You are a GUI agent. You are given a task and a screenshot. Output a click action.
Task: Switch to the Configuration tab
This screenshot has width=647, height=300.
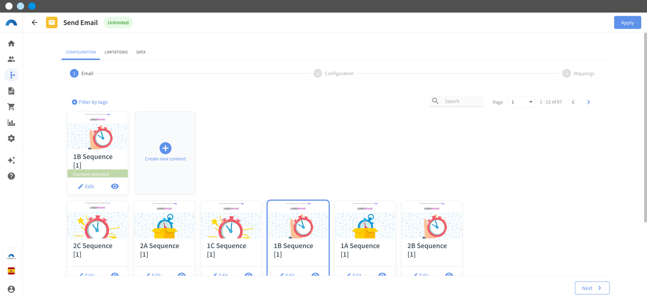coord(81,52)
